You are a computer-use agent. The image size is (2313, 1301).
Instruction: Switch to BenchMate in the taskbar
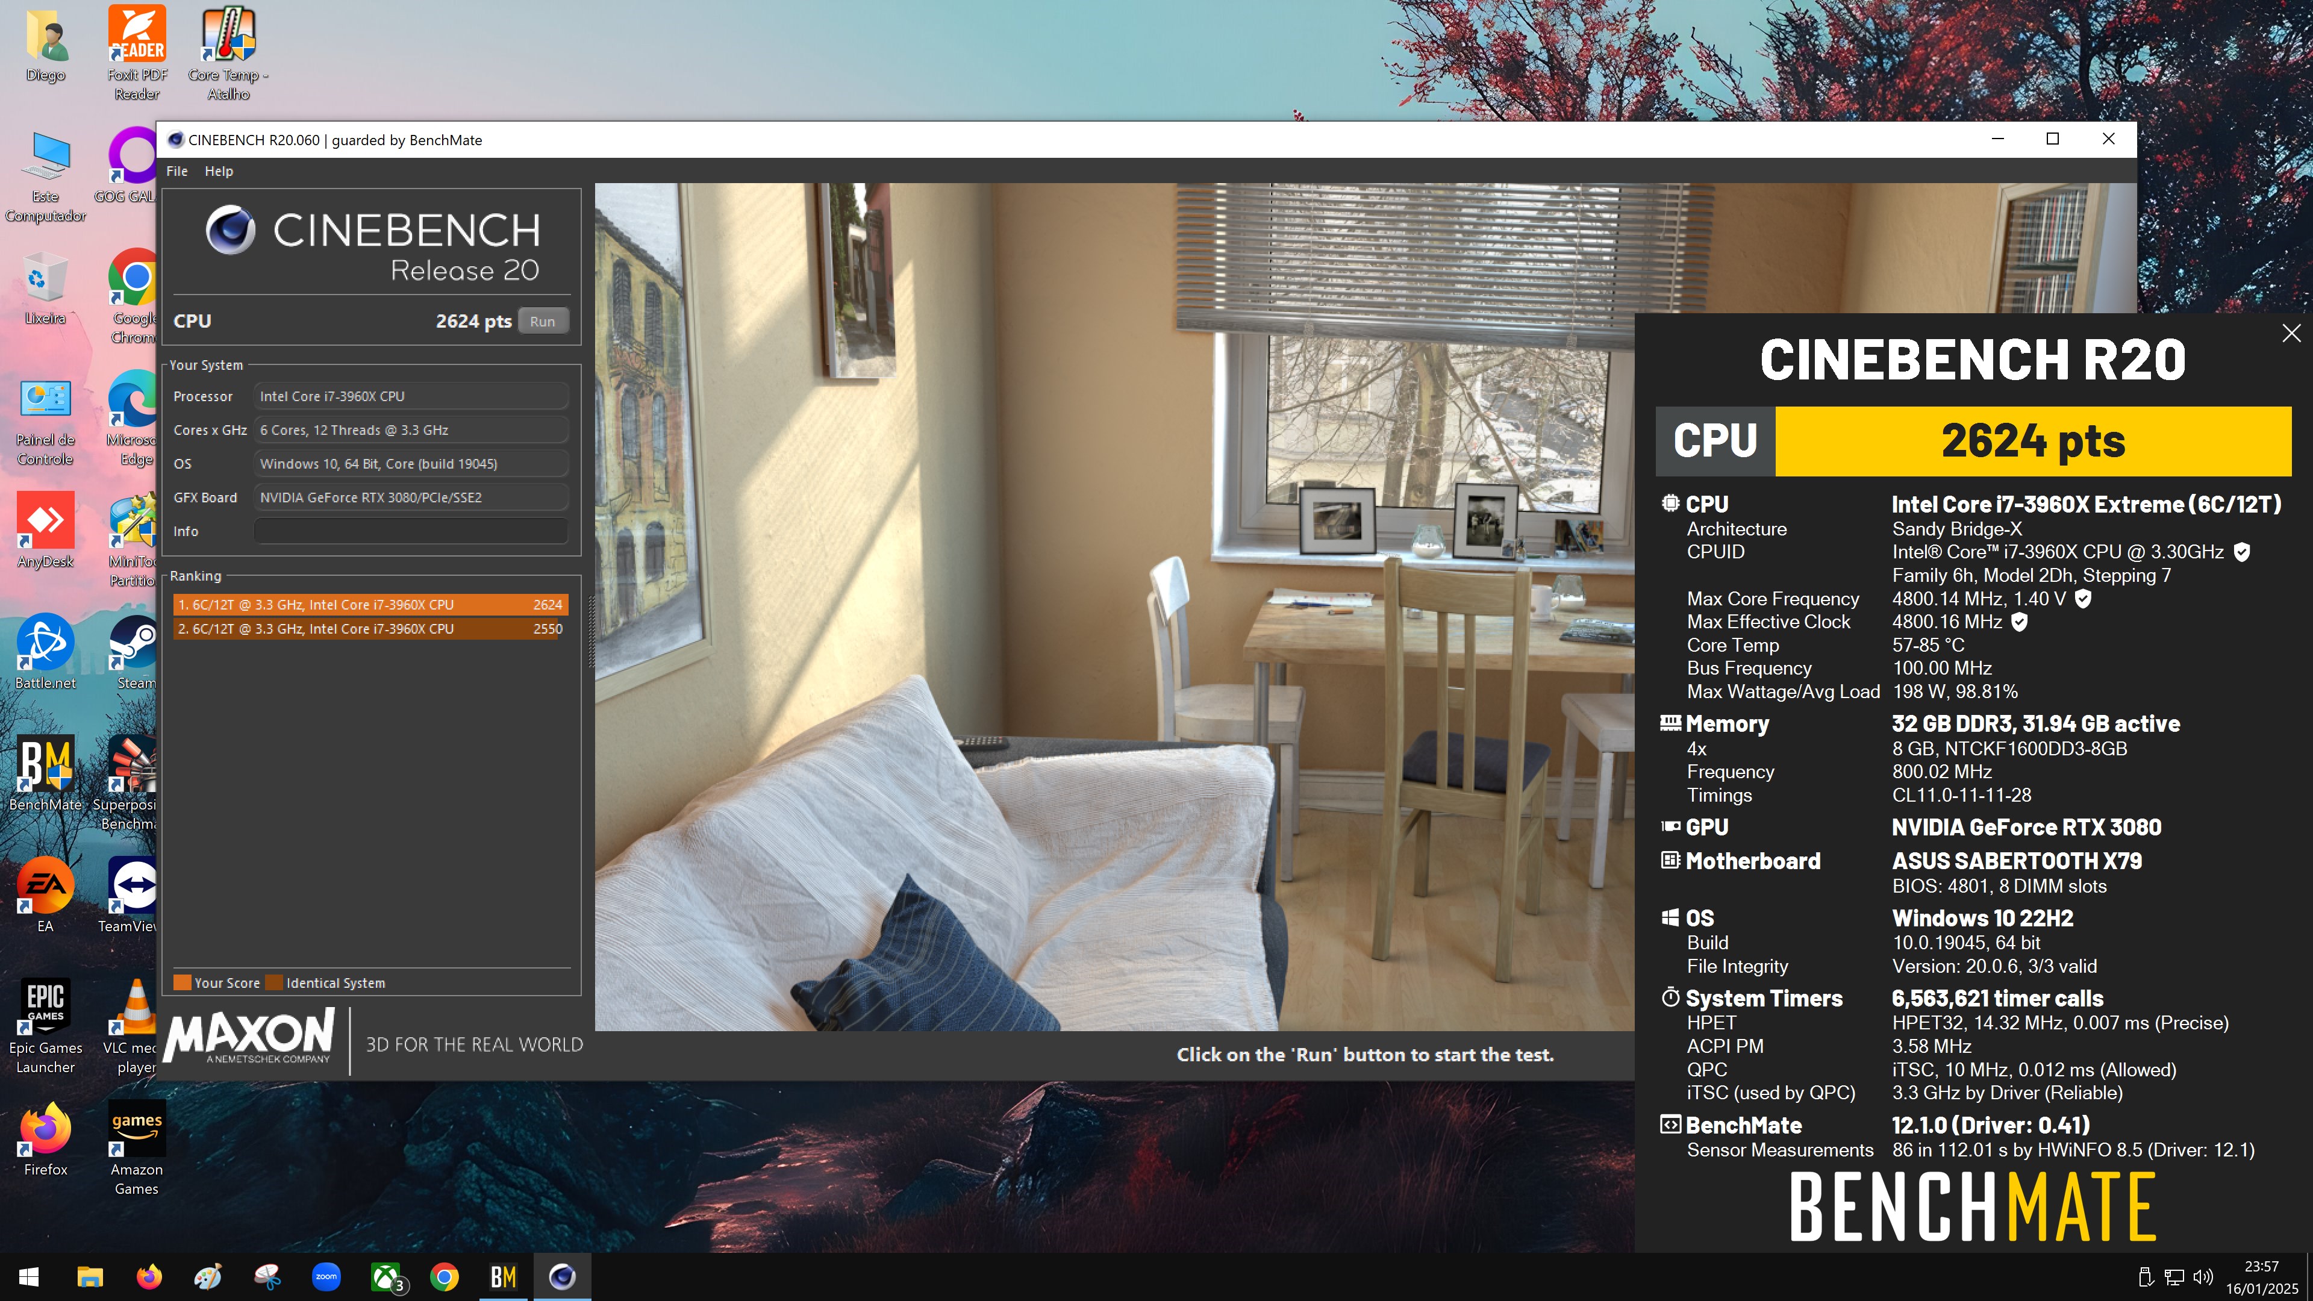click(x=503, y=1276)
